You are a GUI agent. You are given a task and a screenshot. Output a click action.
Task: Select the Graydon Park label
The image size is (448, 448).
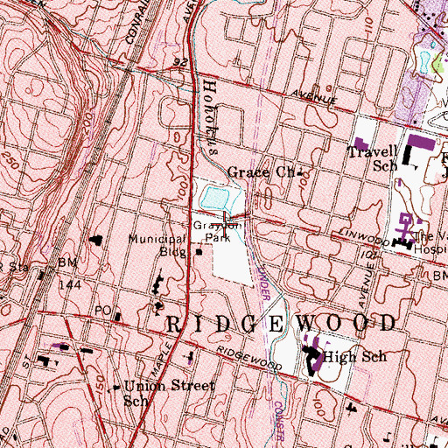pos(218,231)
